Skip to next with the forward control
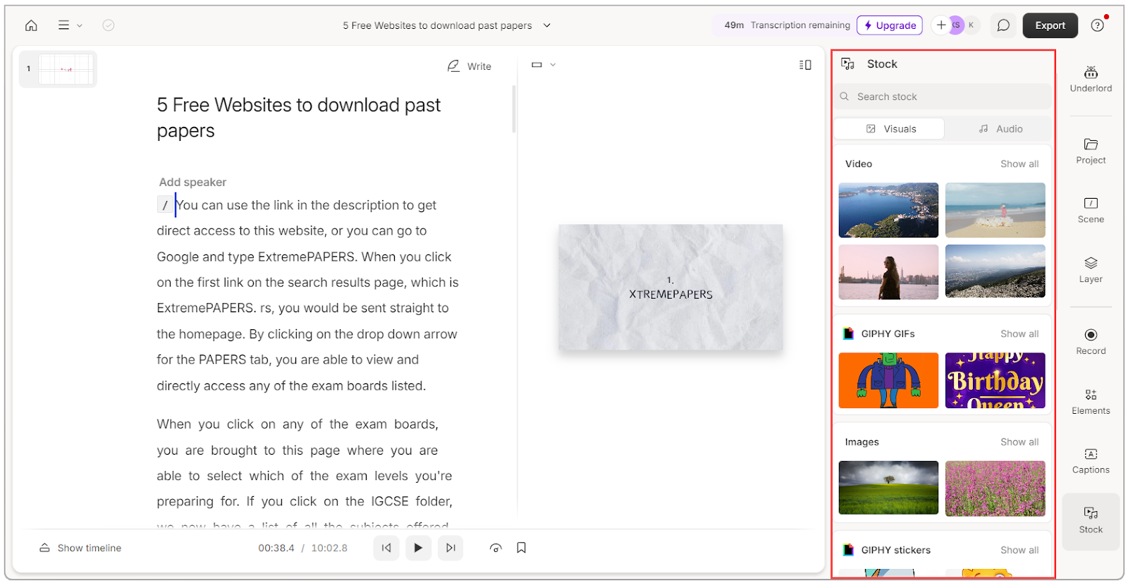This screenshot has height=583, width=1128. (x=450, y=548)
